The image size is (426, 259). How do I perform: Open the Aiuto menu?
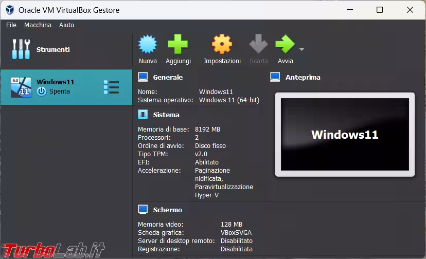[66, 25]
